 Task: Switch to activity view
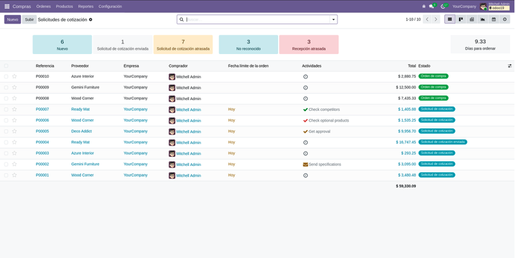505,19
